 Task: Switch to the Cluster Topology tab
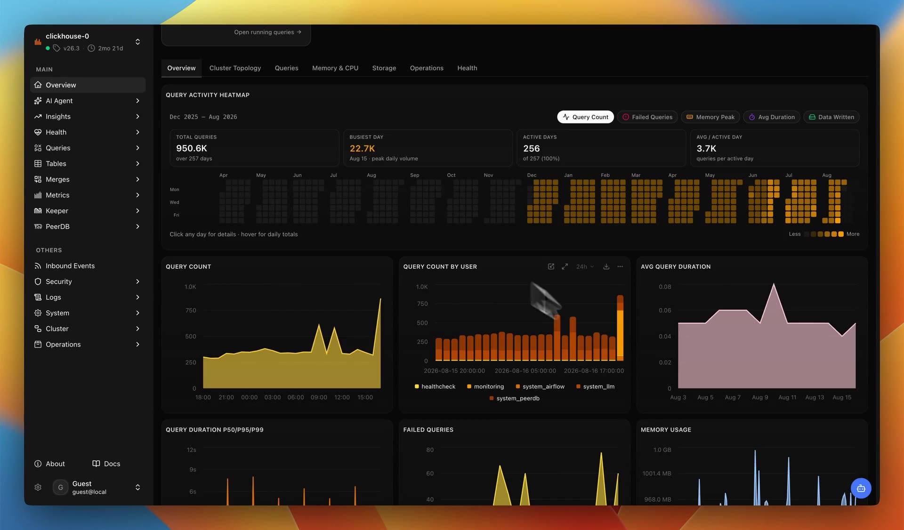[x=235, y=68]
